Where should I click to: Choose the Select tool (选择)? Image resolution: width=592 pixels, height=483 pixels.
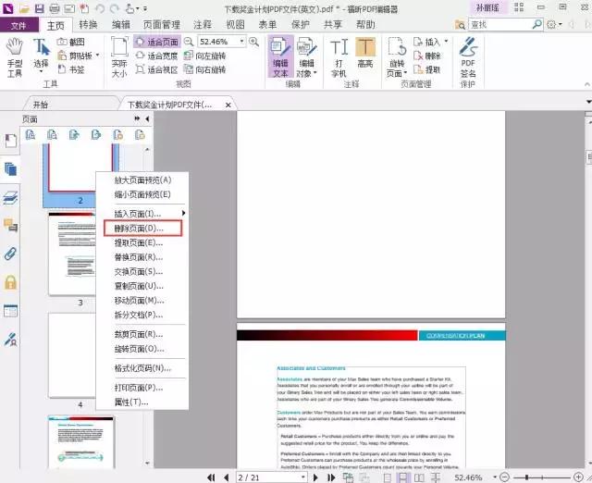pyautogui.click(x=41, y=56)
